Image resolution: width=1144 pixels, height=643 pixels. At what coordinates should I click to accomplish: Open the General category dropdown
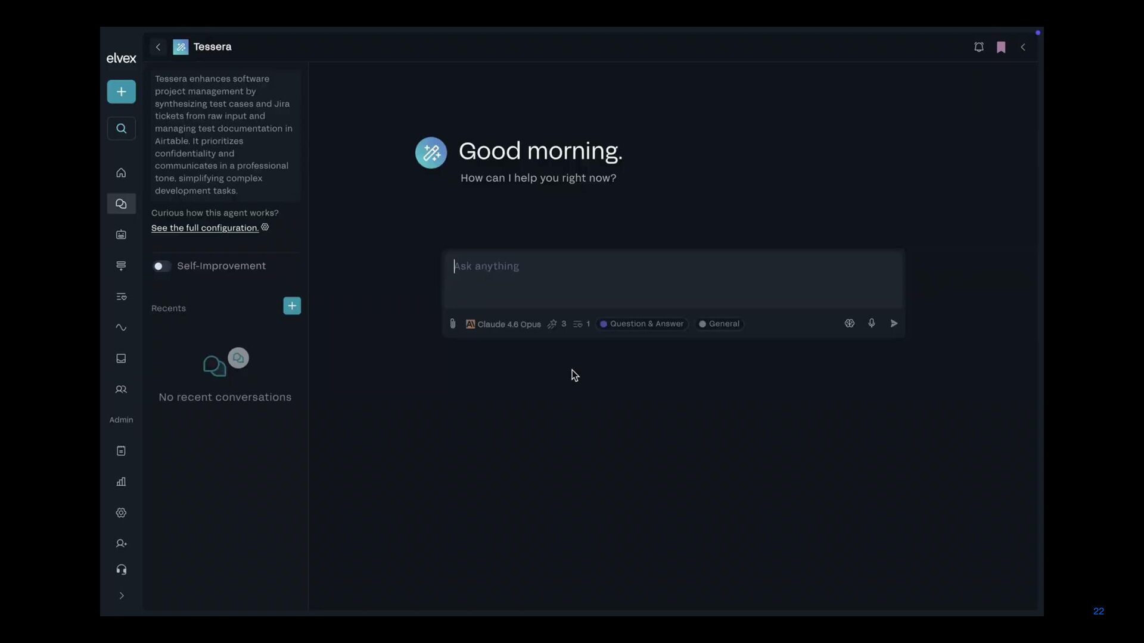(720, 324)
